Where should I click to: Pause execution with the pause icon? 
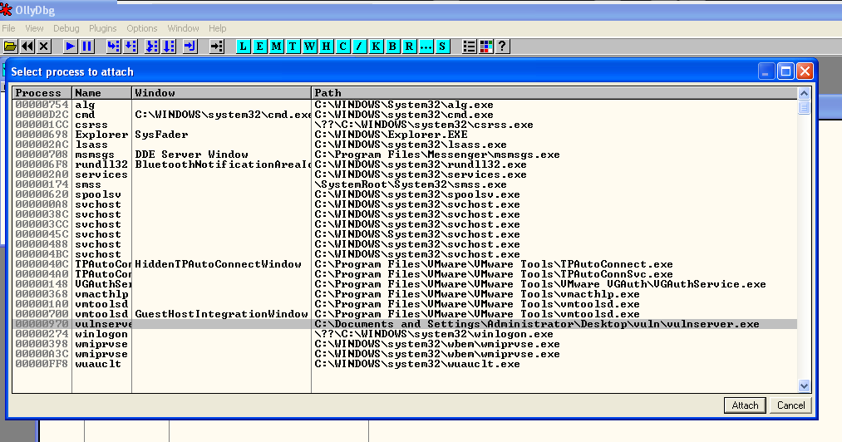pyautogui.click(x=86, y=47)
